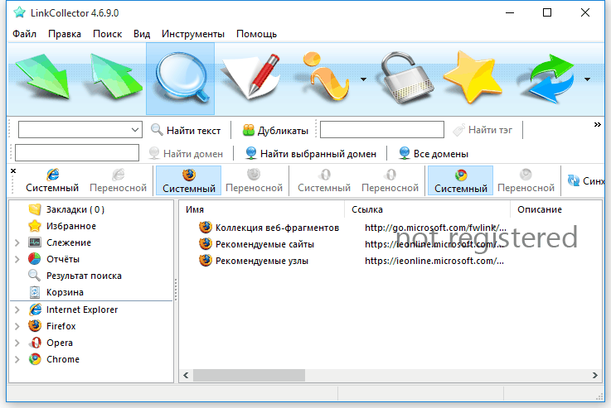This screenshot has height=408, width=611.
Task: Click the domain search input field
Action: (x=77, y=153)
